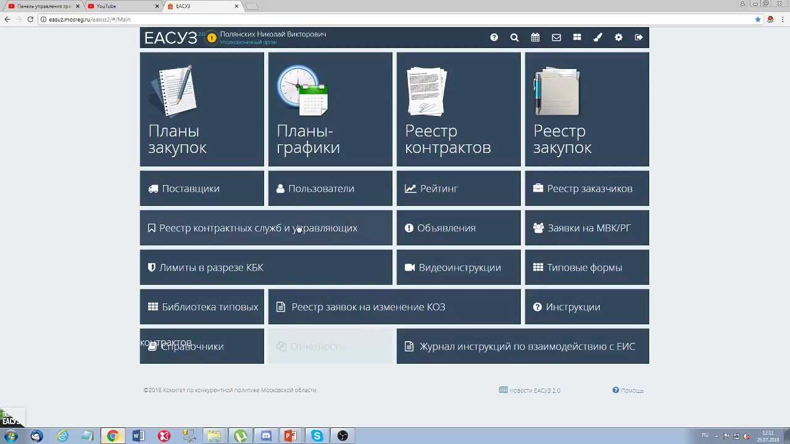The height and width of the screenshot is (444, 790).
Task: Open the Реестр контрактов tile
Action: [x=459, y=109]
